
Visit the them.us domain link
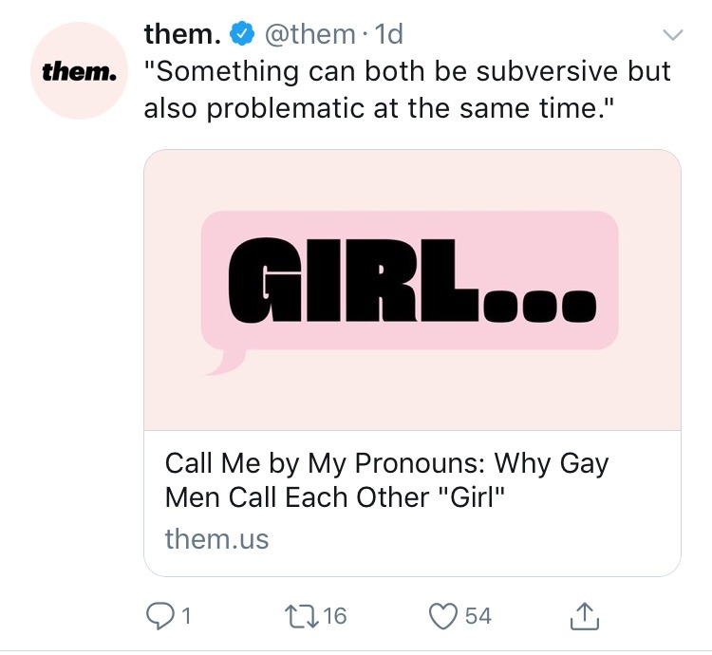[x=216, y=539]
